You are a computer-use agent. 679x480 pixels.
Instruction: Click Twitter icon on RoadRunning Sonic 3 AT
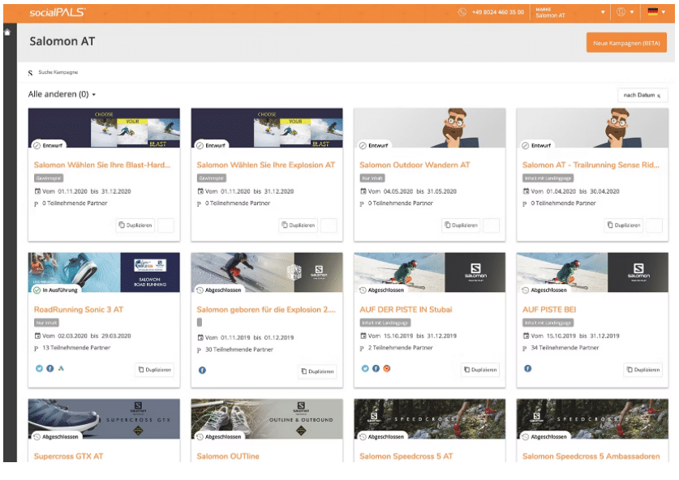pyautogui.click(x=39, y=369)
